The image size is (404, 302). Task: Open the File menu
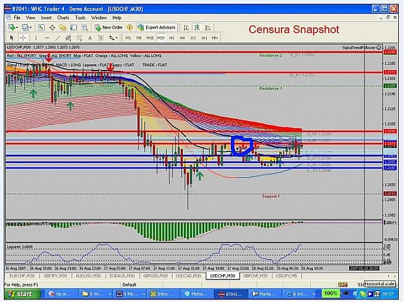point(17,17)
